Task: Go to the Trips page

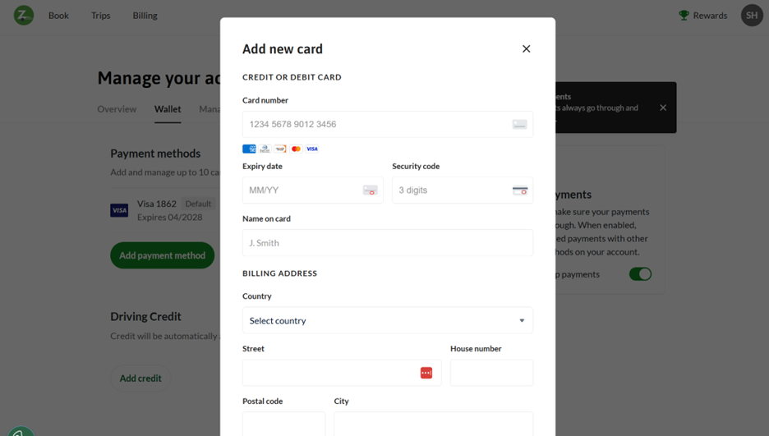Action: (x=100, y=15)
